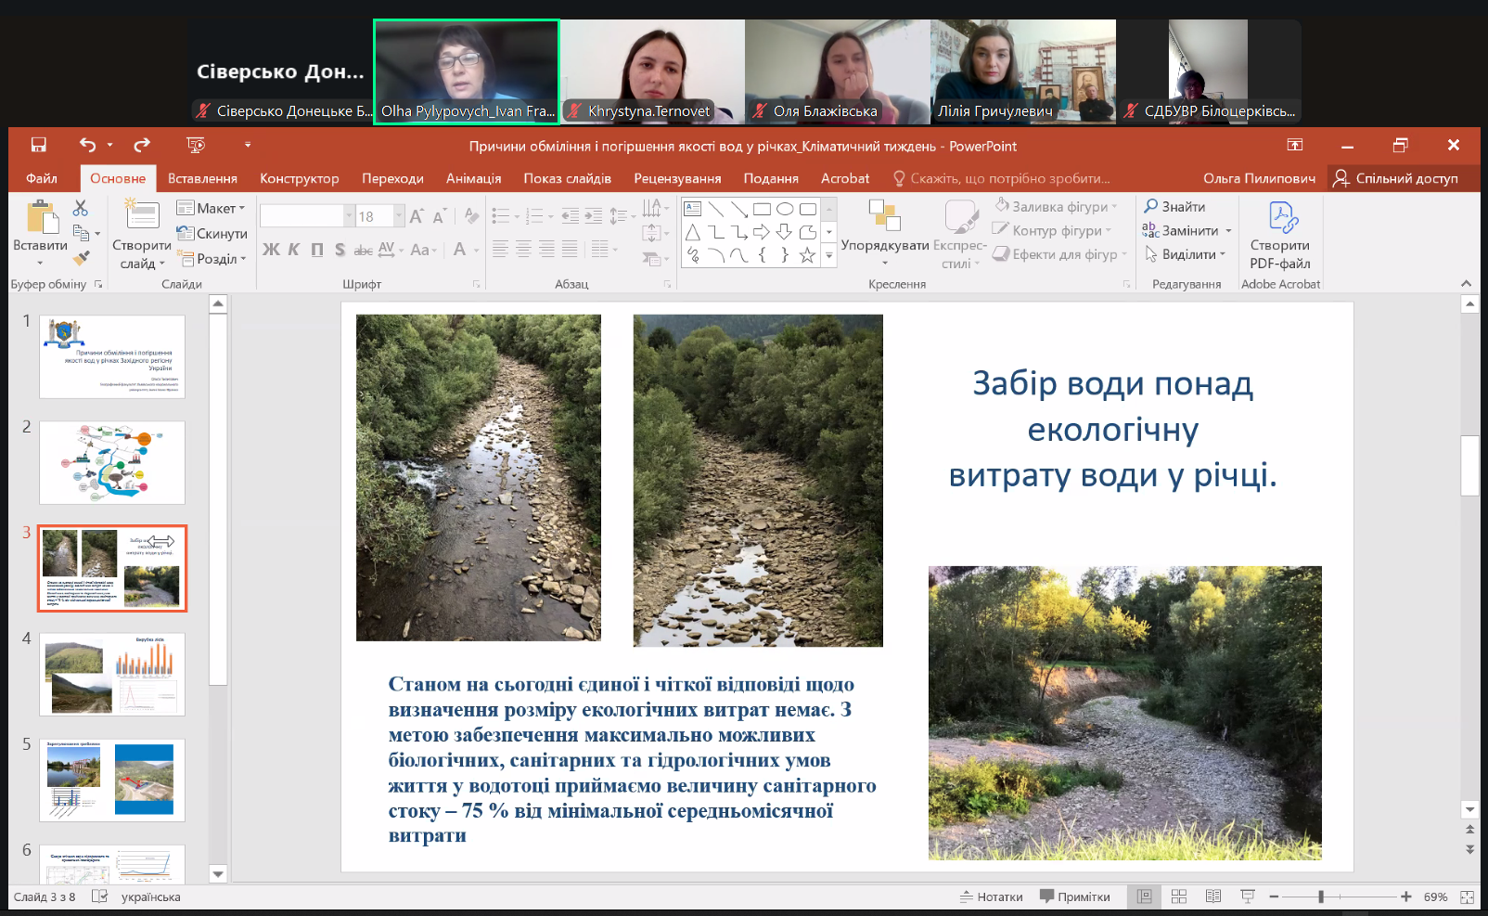Click the Спільний доступ share button
The image size is (1488, 916).
click(x=1395, y=178)
